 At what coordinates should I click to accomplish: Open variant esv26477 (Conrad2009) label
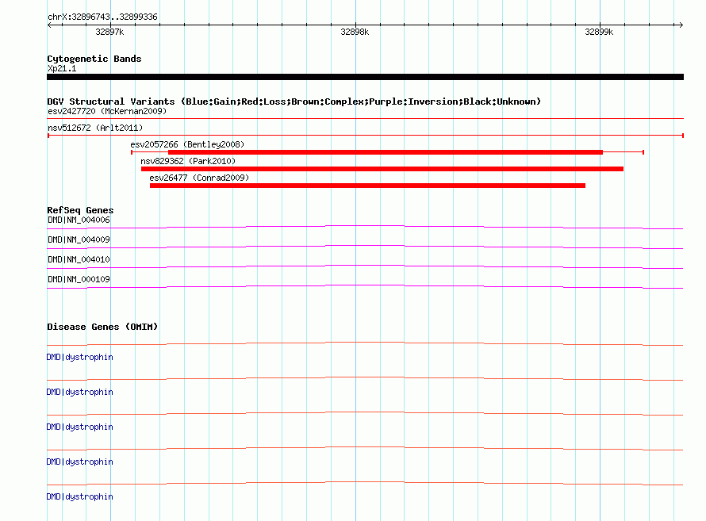199,178
